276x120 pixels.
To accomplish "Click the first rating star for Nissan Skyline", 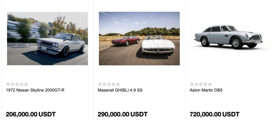I will 8,84.
